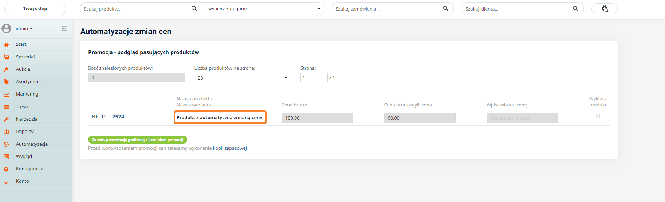This screenshot has height=202, width=665.
Task: Click the Sprzedaż cart icon
Action: coord(6,57)
